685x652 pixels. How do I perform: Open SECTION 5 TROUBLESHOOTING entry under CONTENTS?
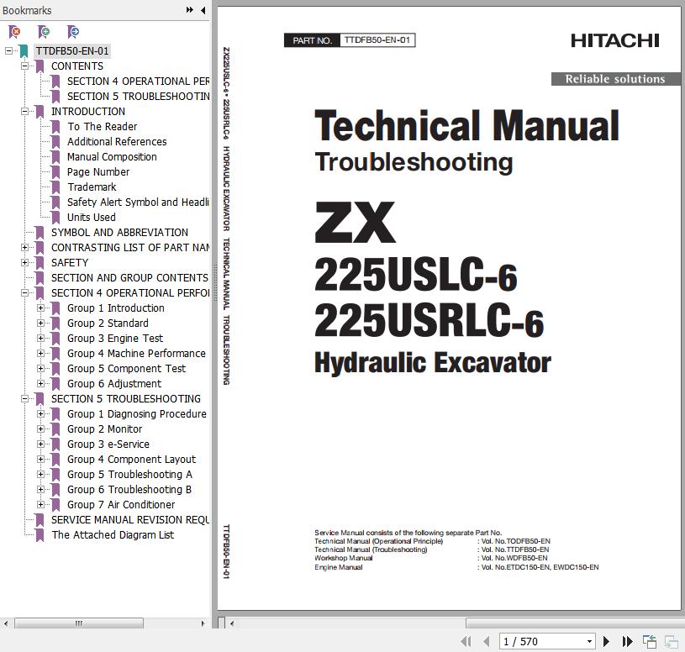(x=138, y=97)
